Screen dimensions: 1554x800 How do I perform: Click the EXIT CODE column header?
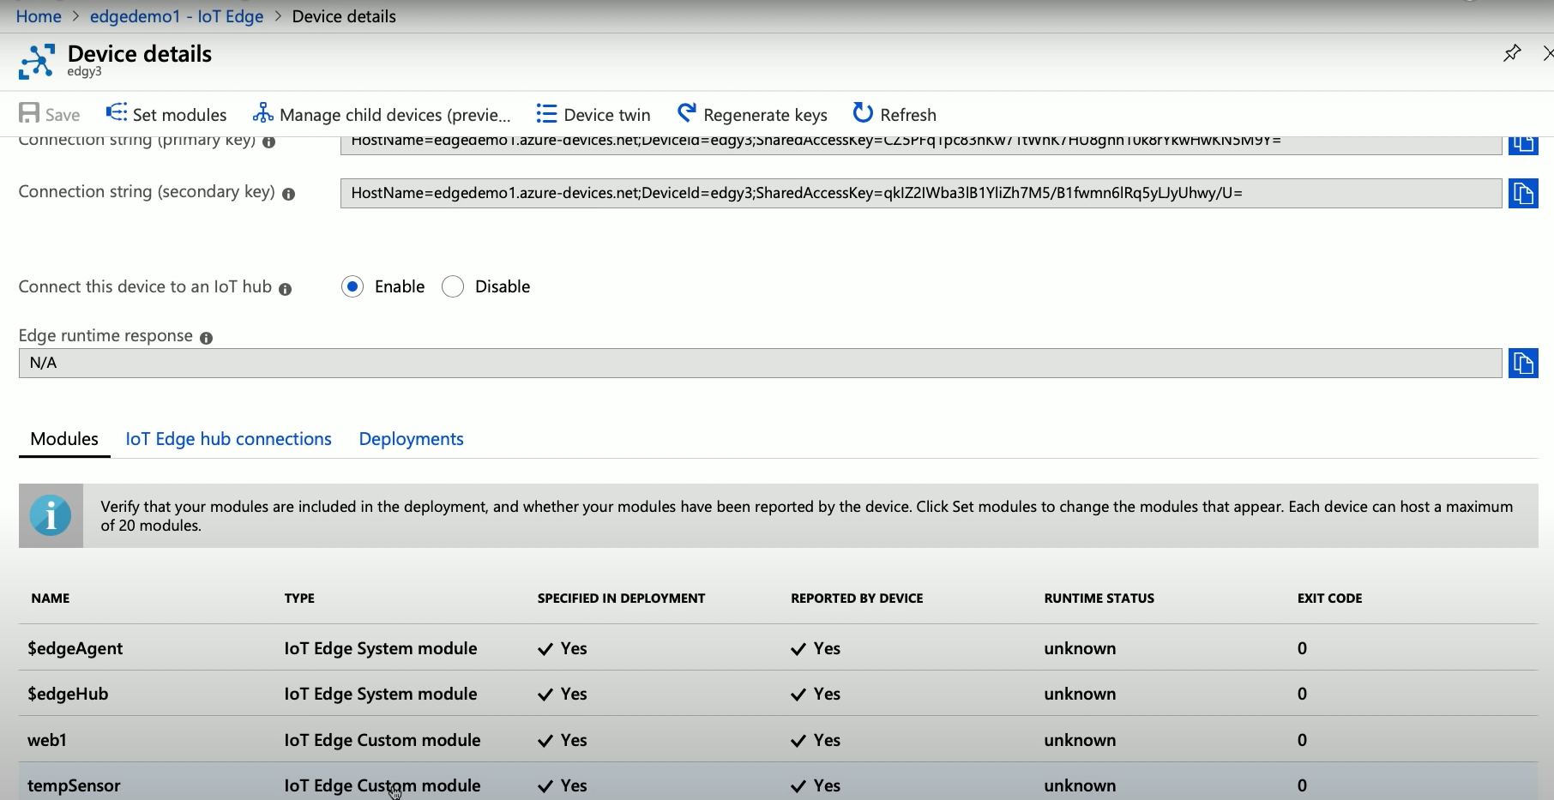[1329, 598]
